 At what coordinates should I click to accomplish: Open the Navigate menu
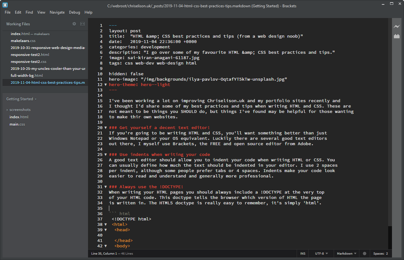[x=57, y=12]
